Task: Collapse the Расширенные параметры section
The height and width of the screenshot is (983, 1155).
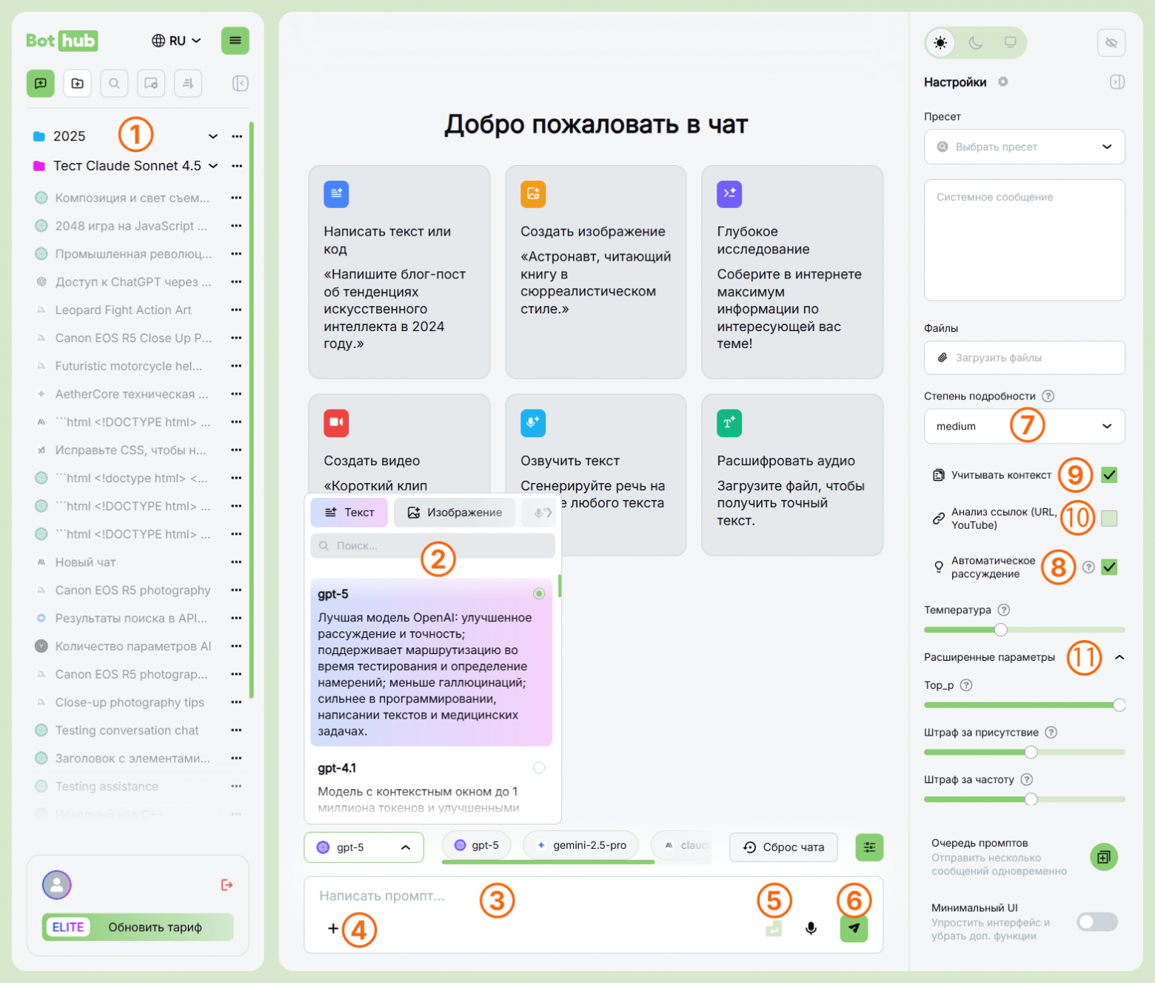Action: (x=1119, y=657)
